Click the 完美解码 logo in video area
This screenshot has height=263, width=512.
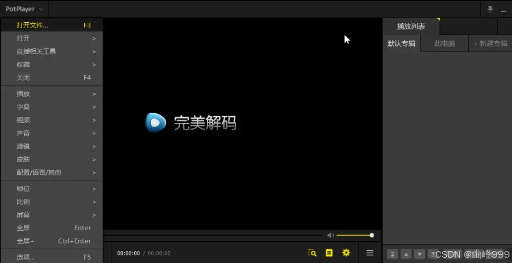[x=191, y=123]
